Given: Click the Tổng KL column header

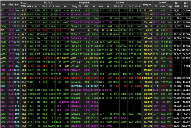Looking at the screenshot, I should pyautogui.click(x=147, y=5).
